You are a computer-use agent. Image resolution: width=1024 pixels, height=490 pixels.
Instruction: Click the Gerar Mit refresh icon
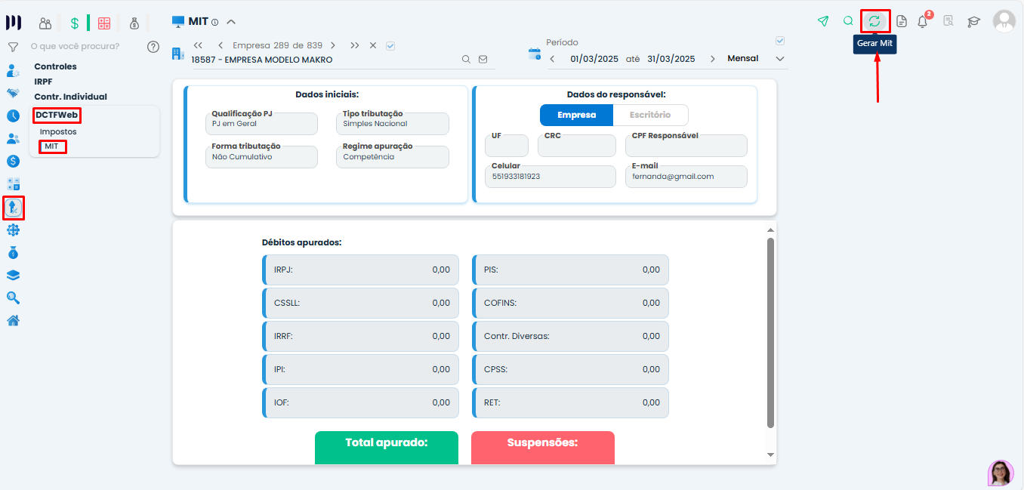point(875,21)
